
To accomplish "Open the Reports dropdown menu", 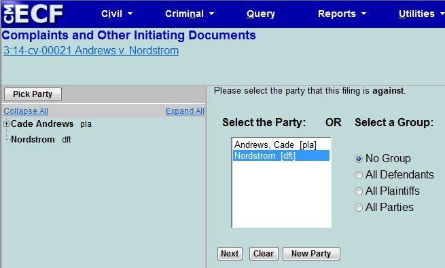I will pos(342,14).
